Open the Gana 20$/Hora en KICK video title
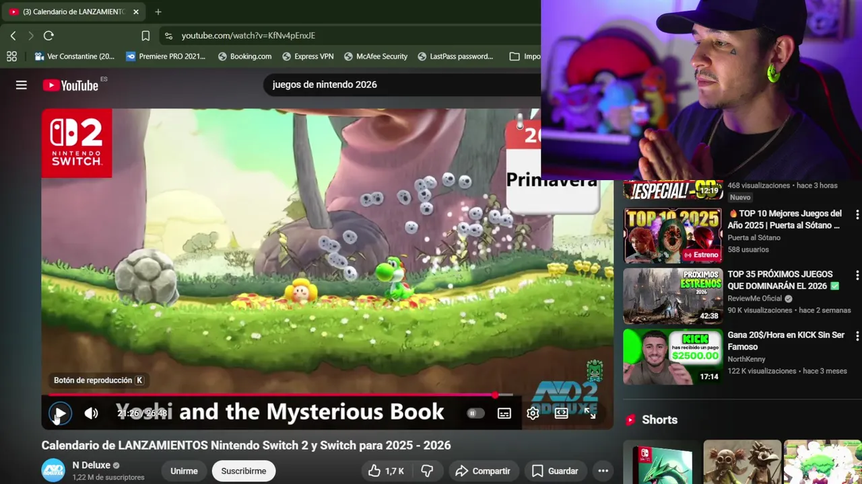The image size is (862, 484). (786, 341)
